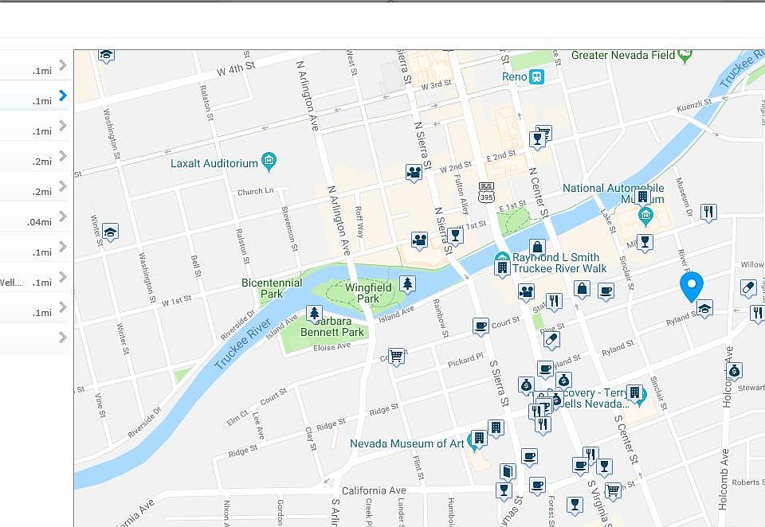
Task: Select the restaurant fork-knife icon near Museum Dr
Action: coord(708,212)
